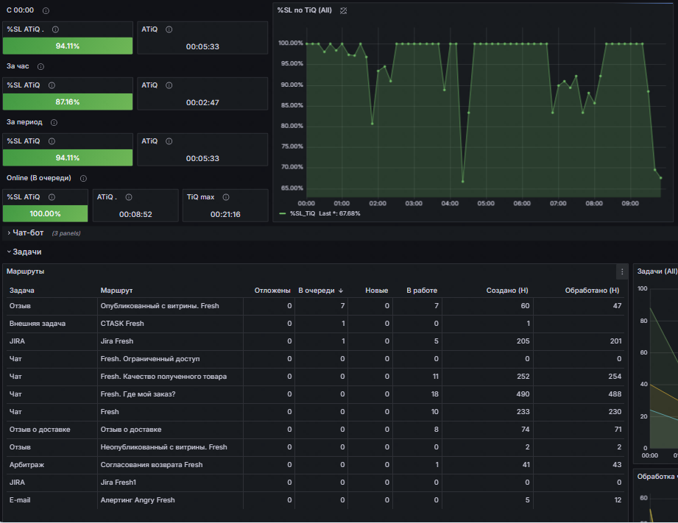This screenshot has width=678, height=523.
Task: Open the Маршруты panel three-dot menu
Action: [x=622, y=271]
